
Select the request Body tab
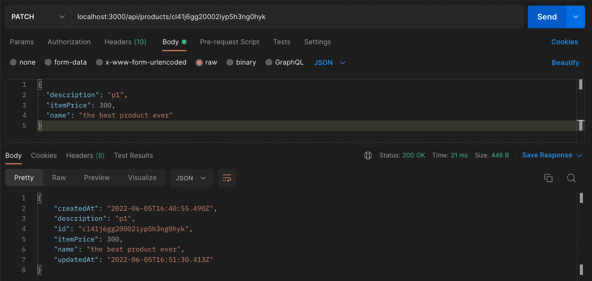[x=174, y=42]
